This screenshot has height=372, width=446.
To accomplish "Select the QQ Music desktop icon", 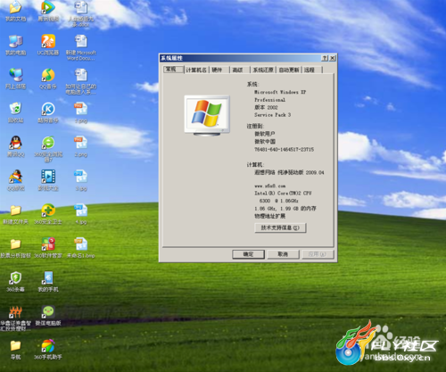I will click(x=48, y=75).
